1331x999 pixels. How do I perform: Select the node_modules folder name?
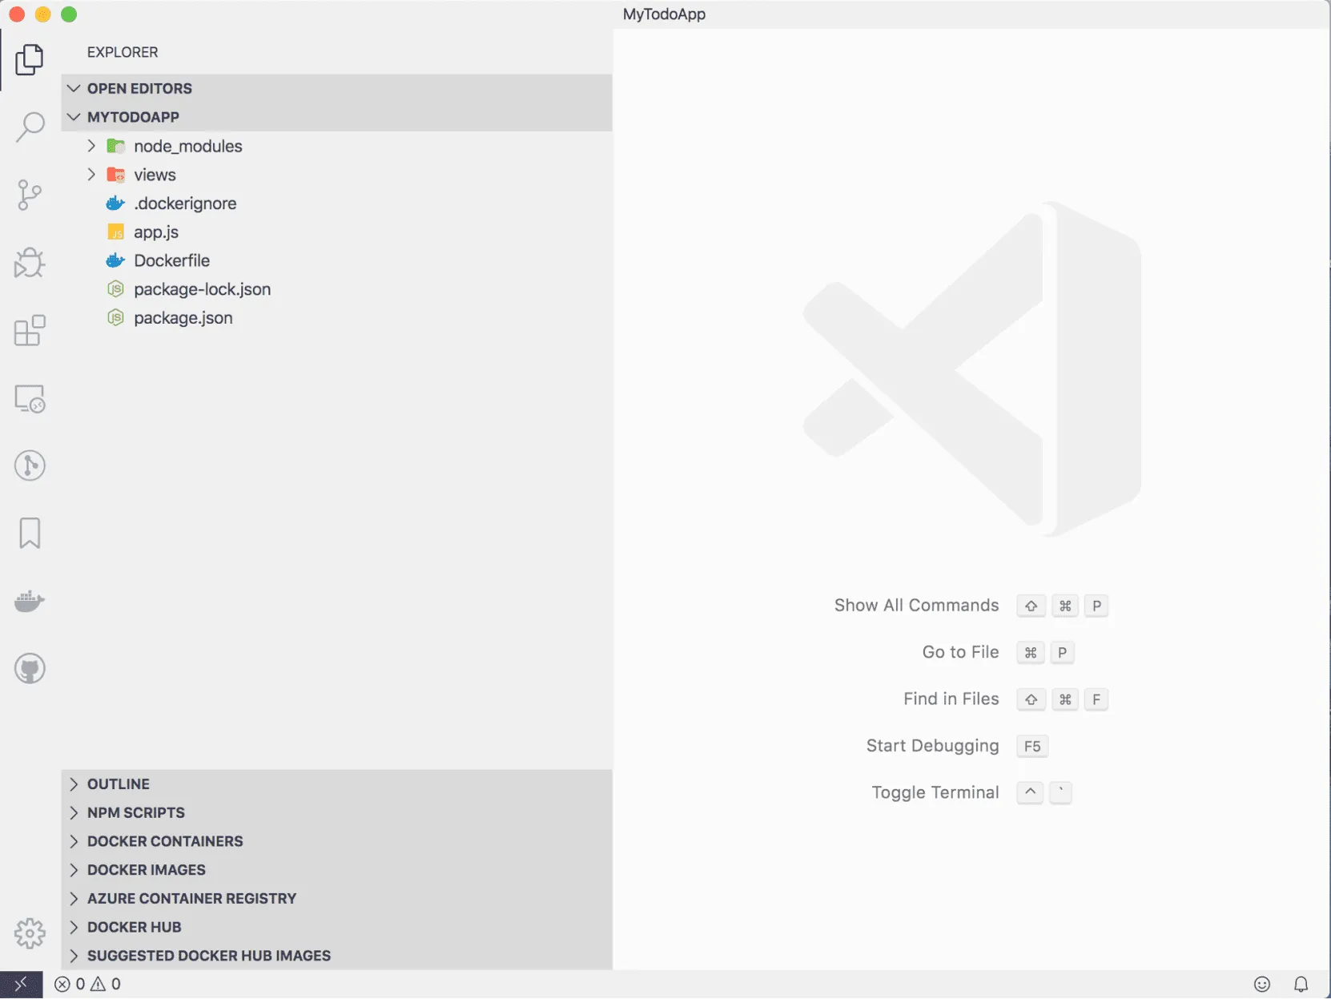point(188,146)
